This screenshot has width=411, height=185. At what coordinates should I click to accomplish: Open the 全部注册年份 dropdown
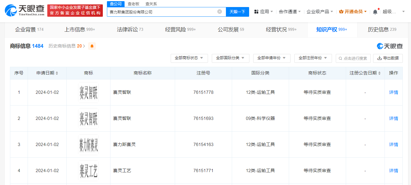click(313, 58)
